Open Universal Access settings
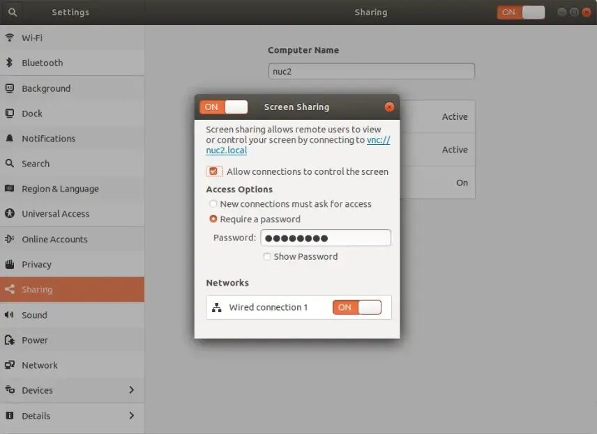Screen dimensions: 597x434 point(72,213)
